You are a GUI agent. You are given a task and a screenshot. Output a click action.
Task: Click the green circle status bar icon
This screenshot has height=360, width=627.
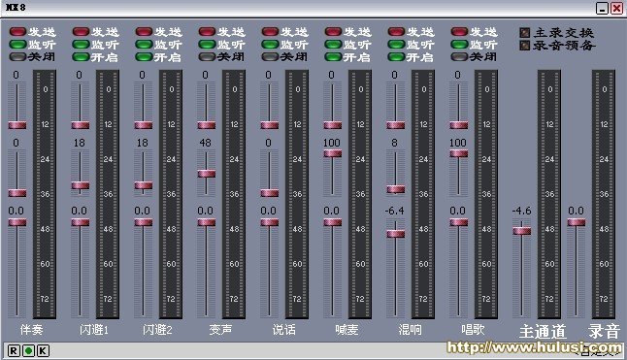point(28,351)
